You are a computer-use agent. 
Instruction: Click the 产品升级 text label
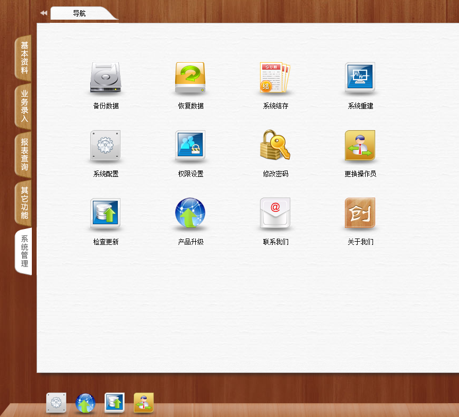(190, 242)
